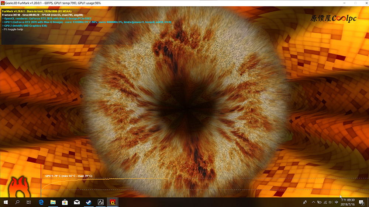The image size is (369, 207).
Task: Launch Microsoft Edge from the taskbar
Action: 41,202
